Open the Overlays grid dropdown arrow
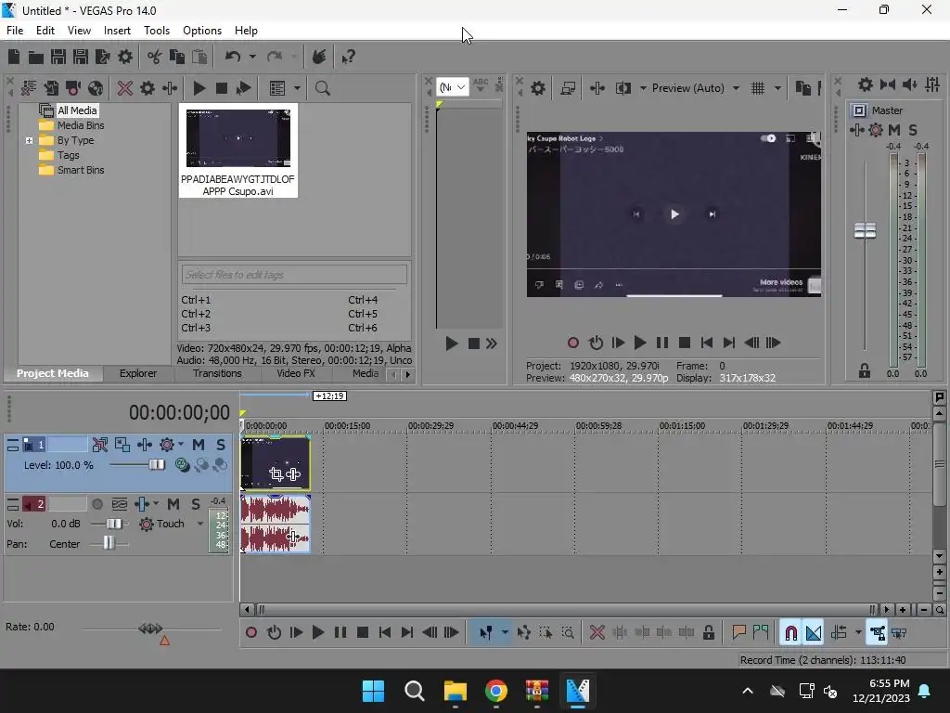 (x=778, y=88)
